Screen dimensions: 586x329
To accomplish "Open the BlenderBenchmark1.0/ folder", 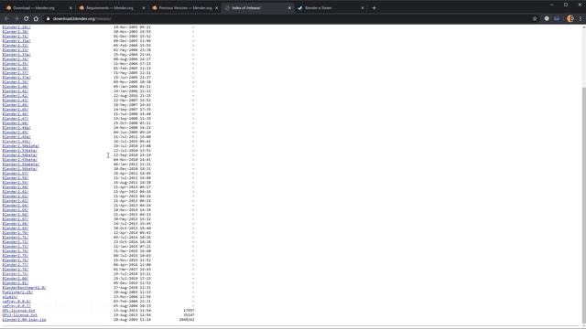I will tap(25, 288).
